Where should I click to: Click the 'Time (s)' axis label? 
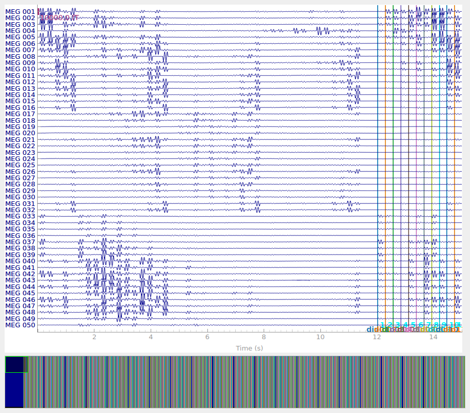click(249, 348)
